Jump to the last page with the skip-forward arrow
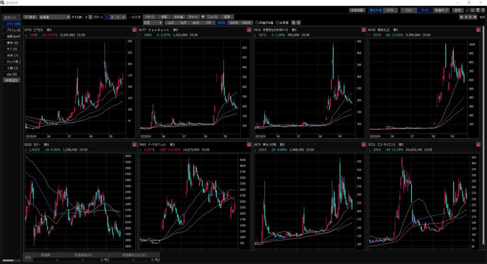Viewport: 487px width, 264px height. (x=474, y=17)
